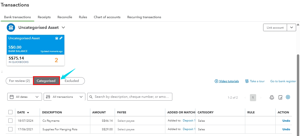Click the filter sliders icon in All transactions
300x136 pixels.
tap(48, 97)
